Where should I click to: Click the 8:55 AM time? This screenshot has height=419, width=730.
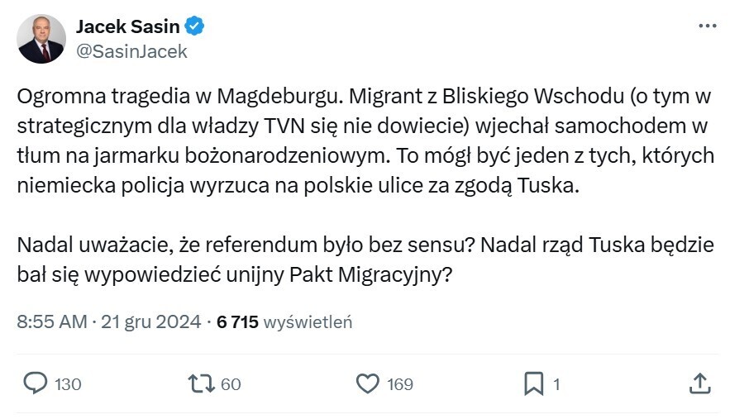pyautogui.click(x=51, y=322)
